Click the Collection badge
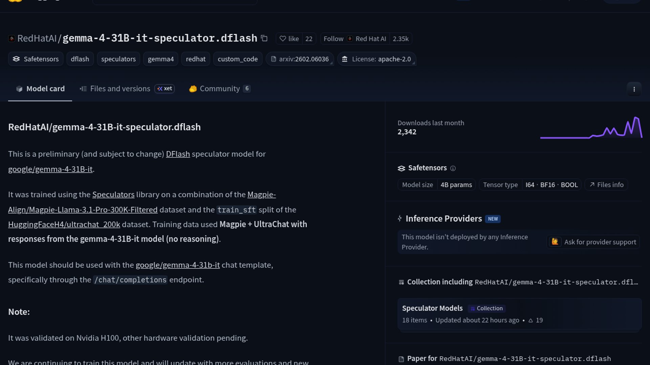The height and width of the screenshot is (365, 650). click(x=486, y=309)
